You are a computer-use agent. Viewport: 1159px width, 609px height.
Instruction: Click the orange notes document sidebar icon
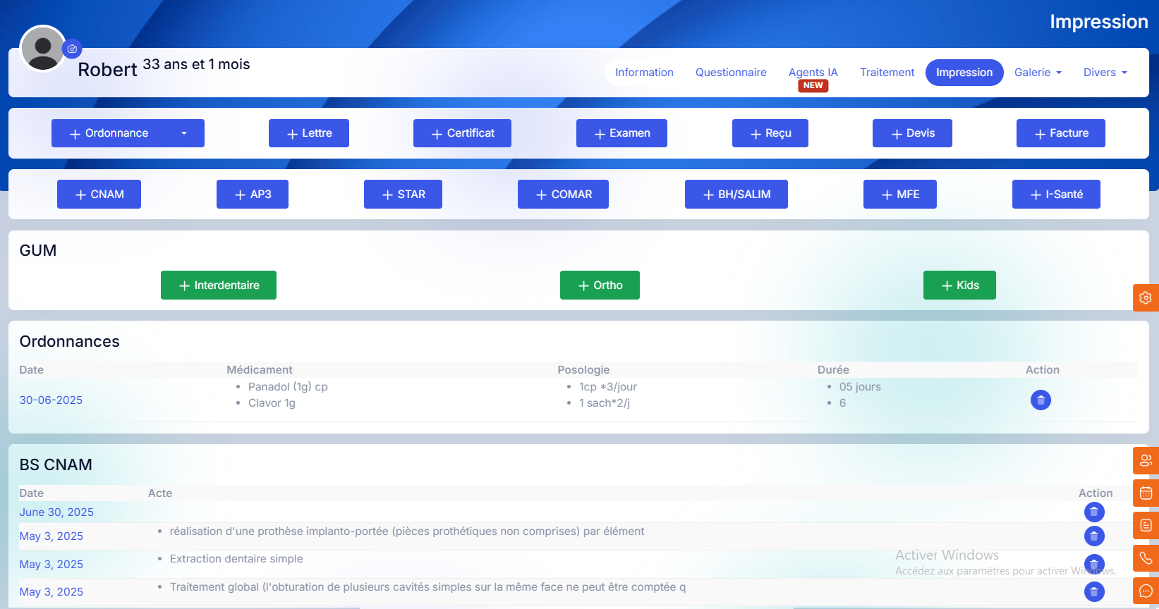point(1146,525)
